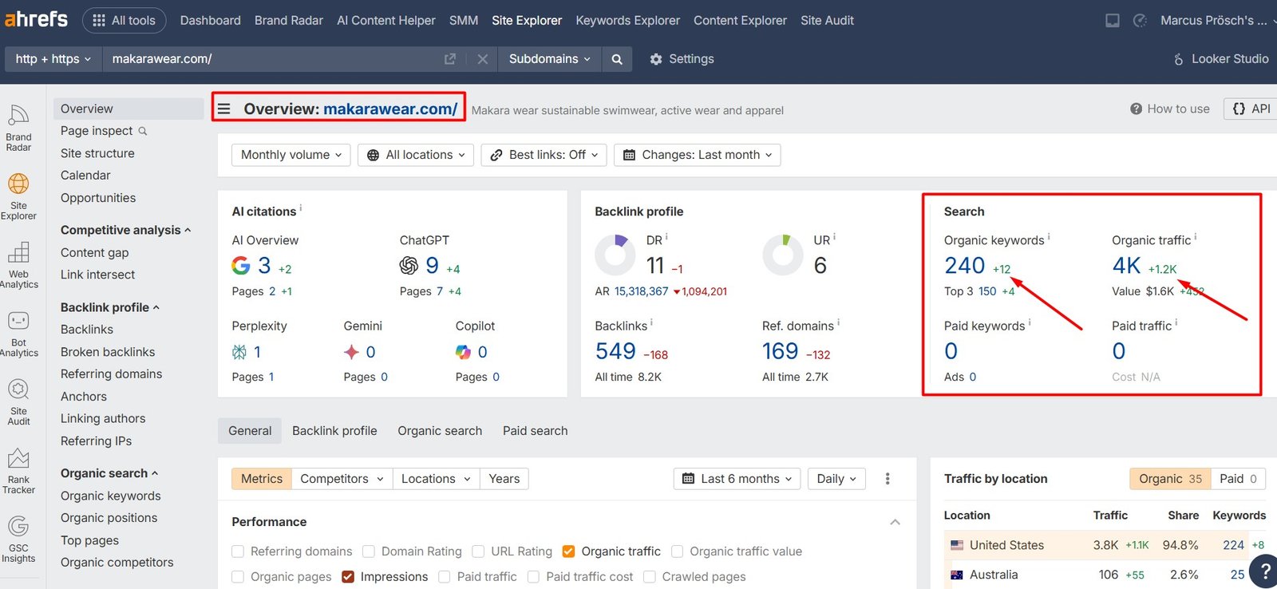Click the Looker Studio icon
The width and height of the screenshot is (1277, 589).
1178,59
